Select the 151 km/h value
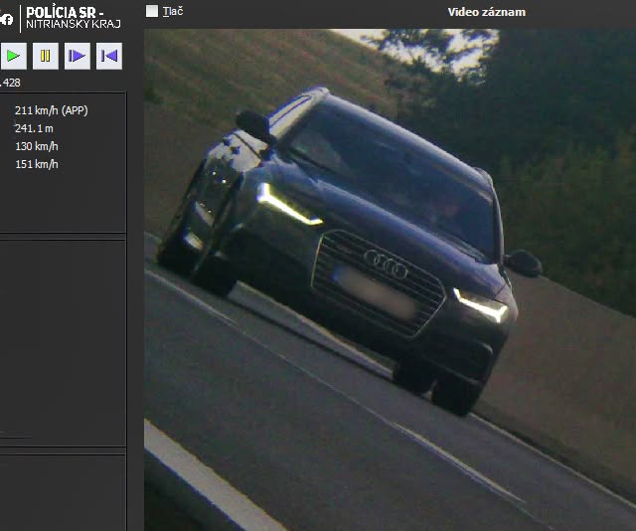 click(37, 164)
